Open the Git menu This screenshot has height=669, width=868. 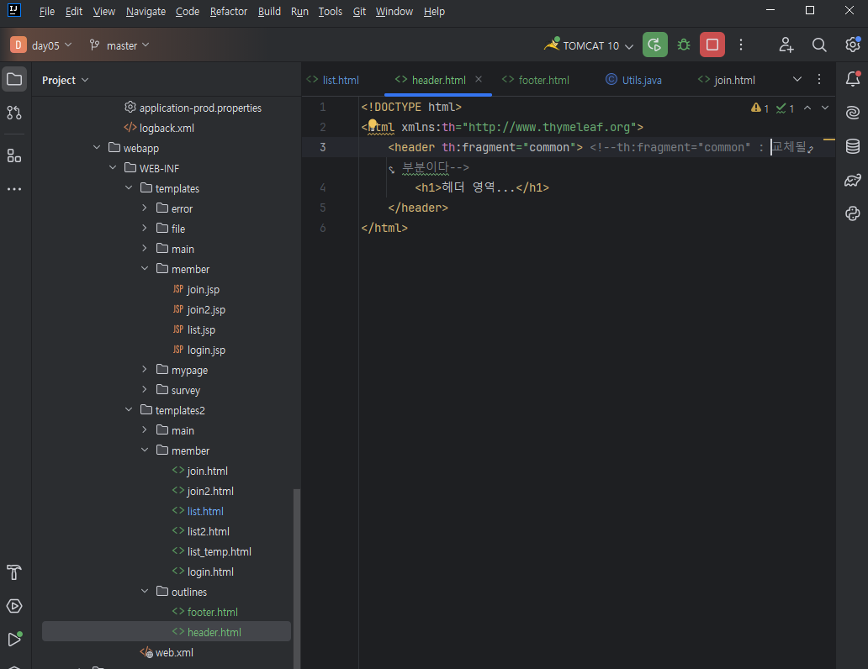359,11
